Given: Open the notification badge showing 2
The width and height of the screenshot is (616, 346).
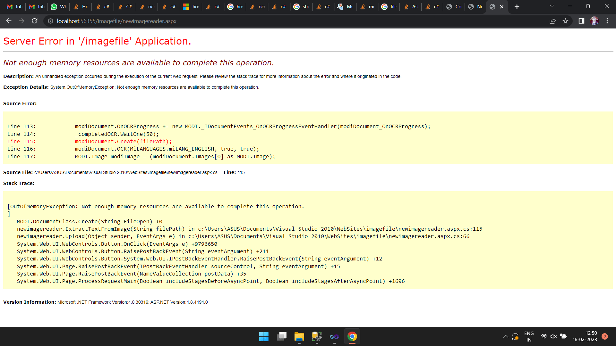Looking at the screenshot, I should (605, 336).
